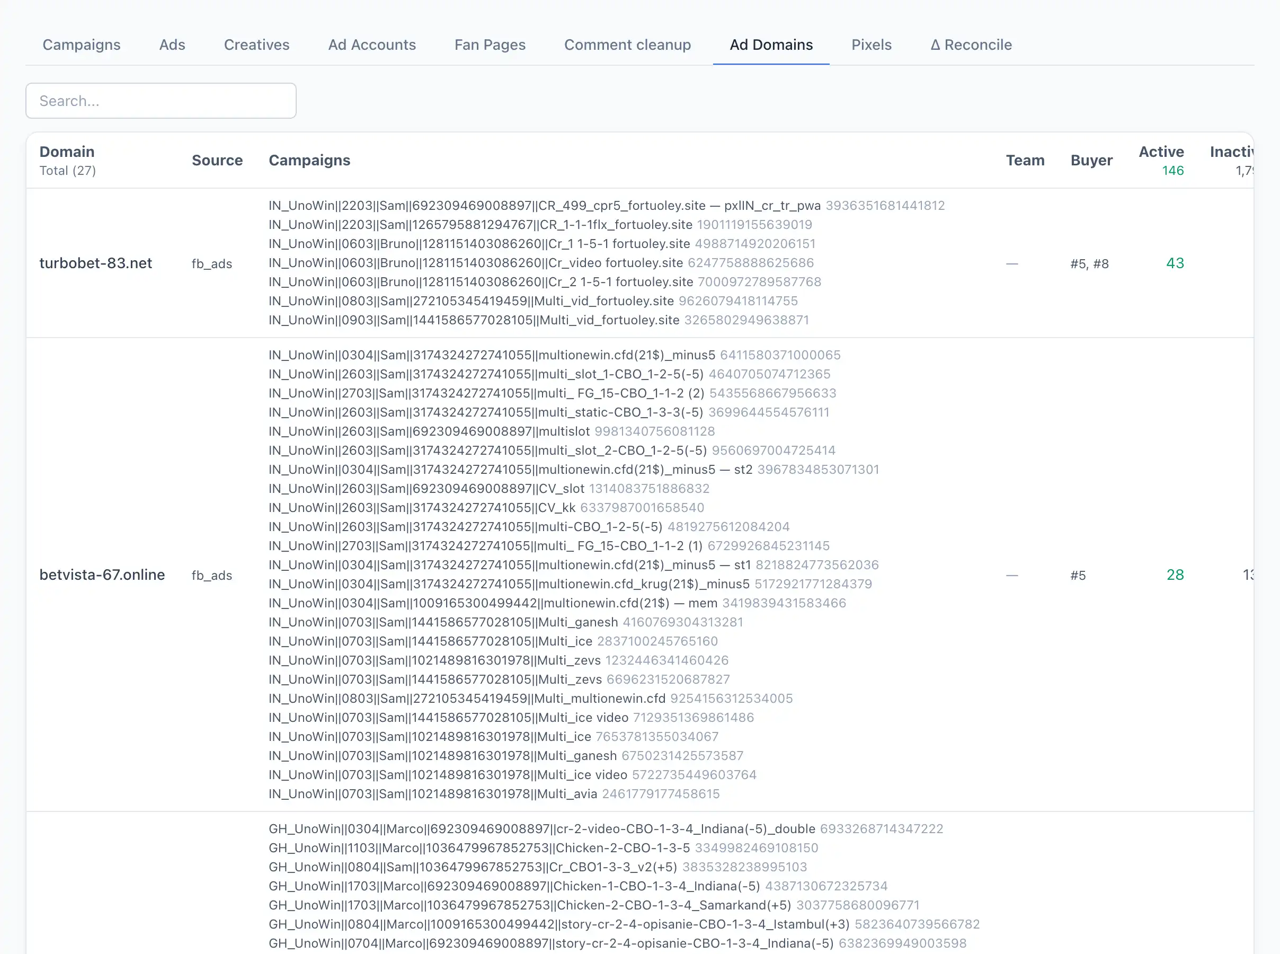Click campaign ID 3265802949638871
Screen dimensions: 1280x954
point(746,320)
